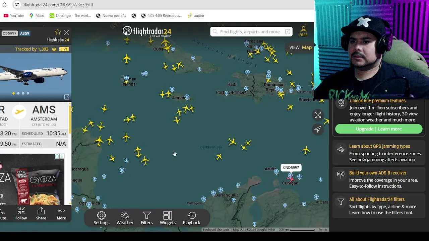The height and width of the screenshot is (241, 429).
Task: Click the Flightradar24 logo
Action: tap(147, 31)
